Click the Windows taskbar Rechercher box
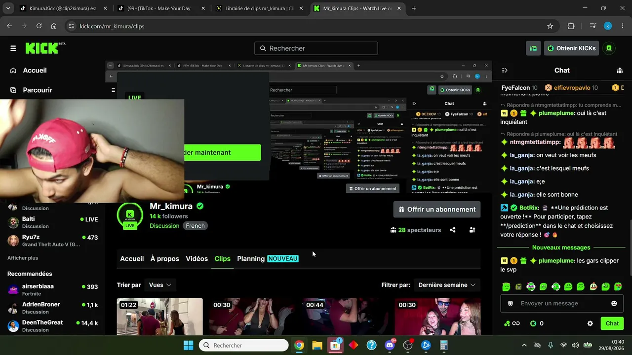The height and width of the screenshot is (355, 632). click(x=244, y=345)
